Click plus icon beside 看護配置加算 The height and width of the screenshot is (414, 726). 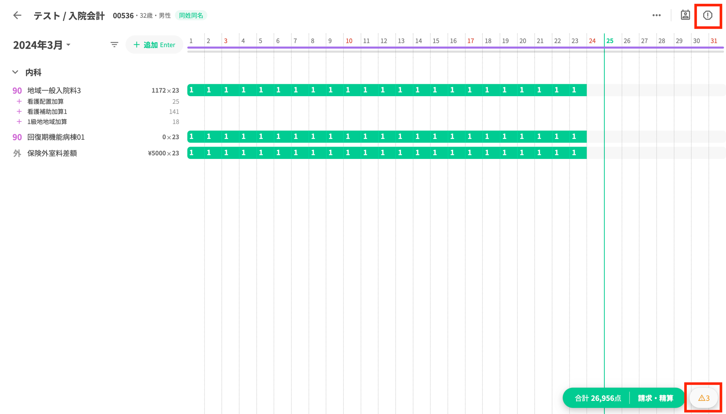[19, 102]
